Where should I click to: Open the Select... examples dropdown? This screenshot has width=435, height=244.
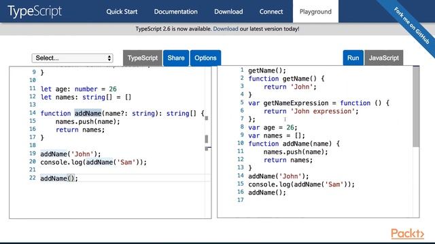click(x=72, y=58)
